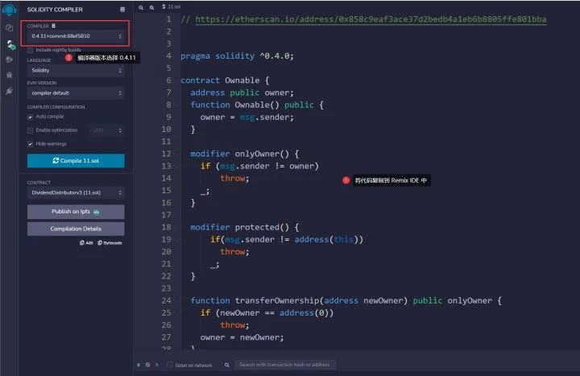This screenshot has height=376, width=580.
Task: Click the Remix logo home icon
Action: (x=9, y=10)
